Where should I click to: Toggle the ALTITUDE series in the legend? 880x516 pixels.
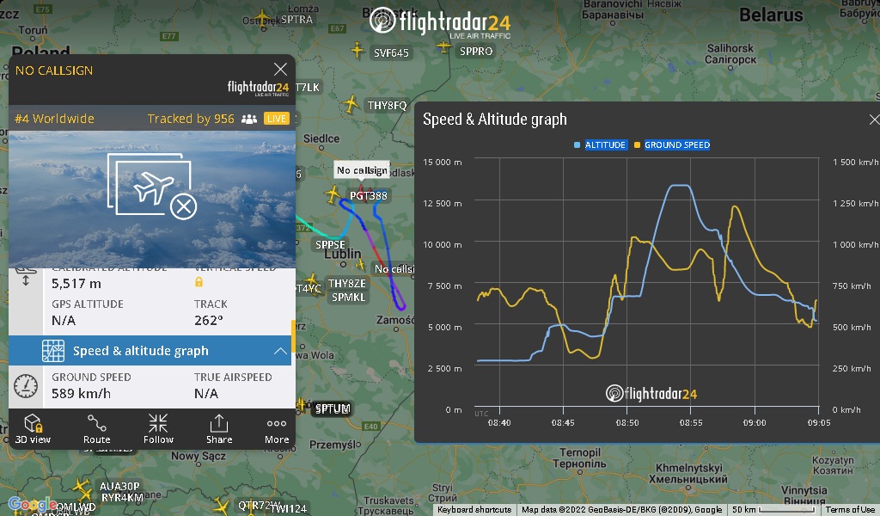(605, 144)
